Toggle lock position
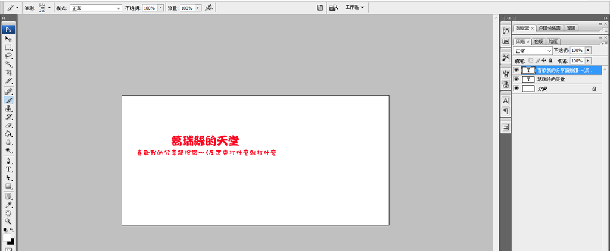The width and height of the screenshot is (610, 251). coord(544,61)
